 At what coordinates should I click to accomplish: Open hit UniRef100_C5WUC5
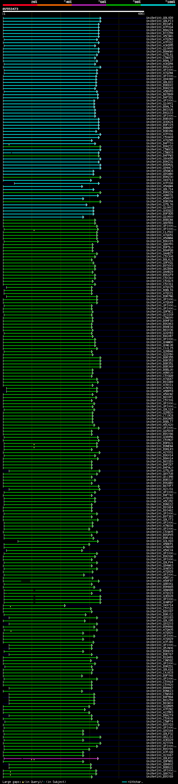point(160,58)
